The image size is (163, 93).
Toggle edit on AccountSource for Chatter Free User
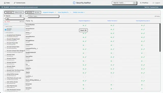113,30
